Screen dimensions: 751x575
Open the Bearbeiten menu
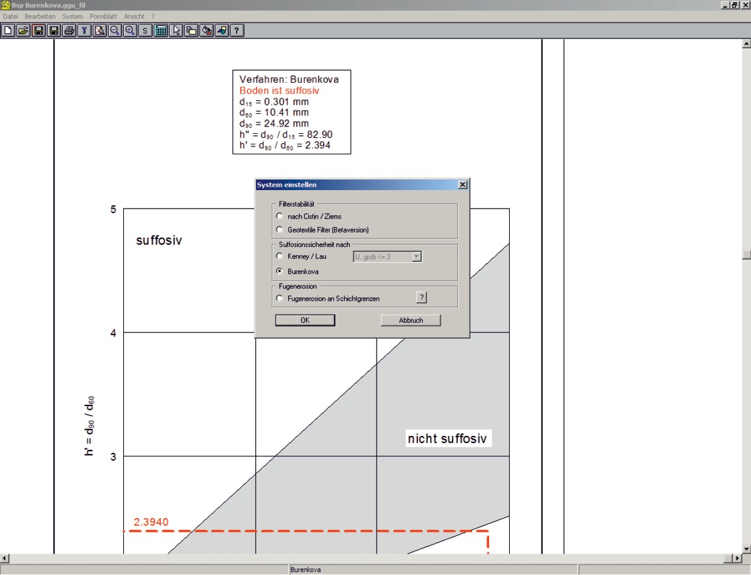point(40,17)
